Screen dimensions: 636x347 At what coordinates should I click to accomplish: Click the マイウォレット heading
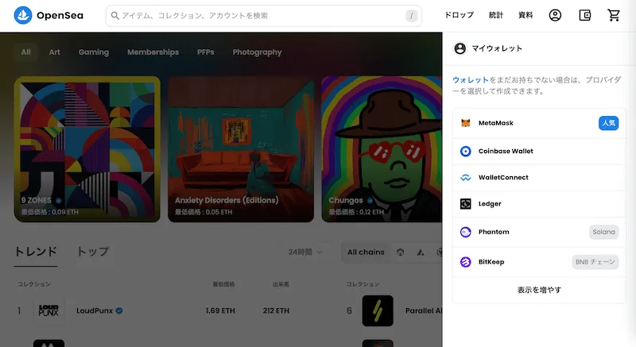point(497,48)
